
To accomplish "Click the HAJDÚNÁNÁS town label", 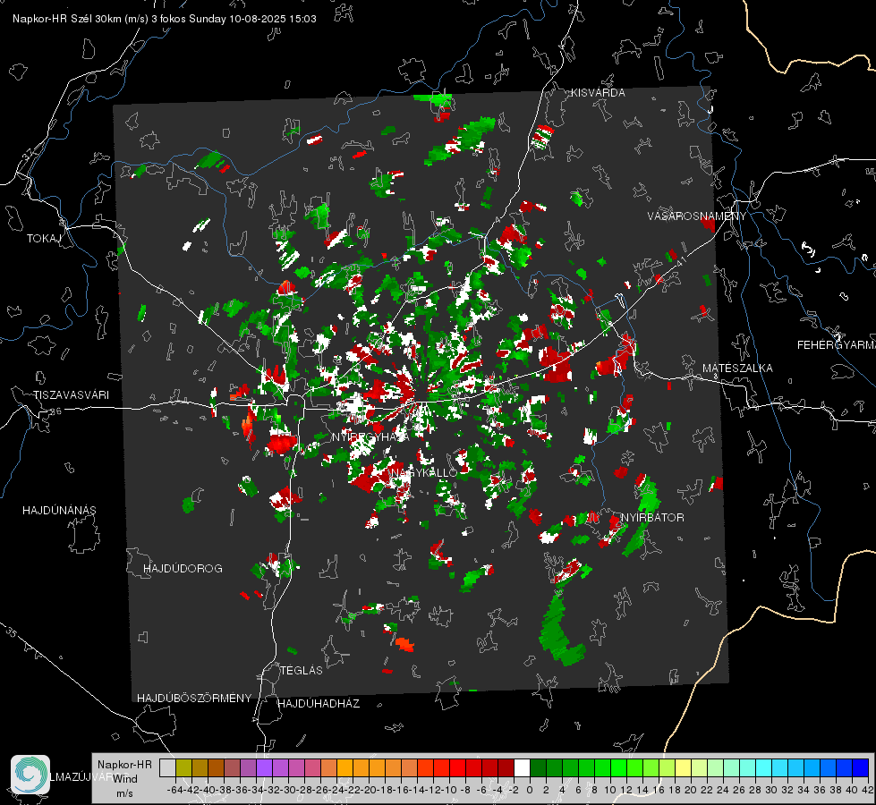I will point(59,510).
